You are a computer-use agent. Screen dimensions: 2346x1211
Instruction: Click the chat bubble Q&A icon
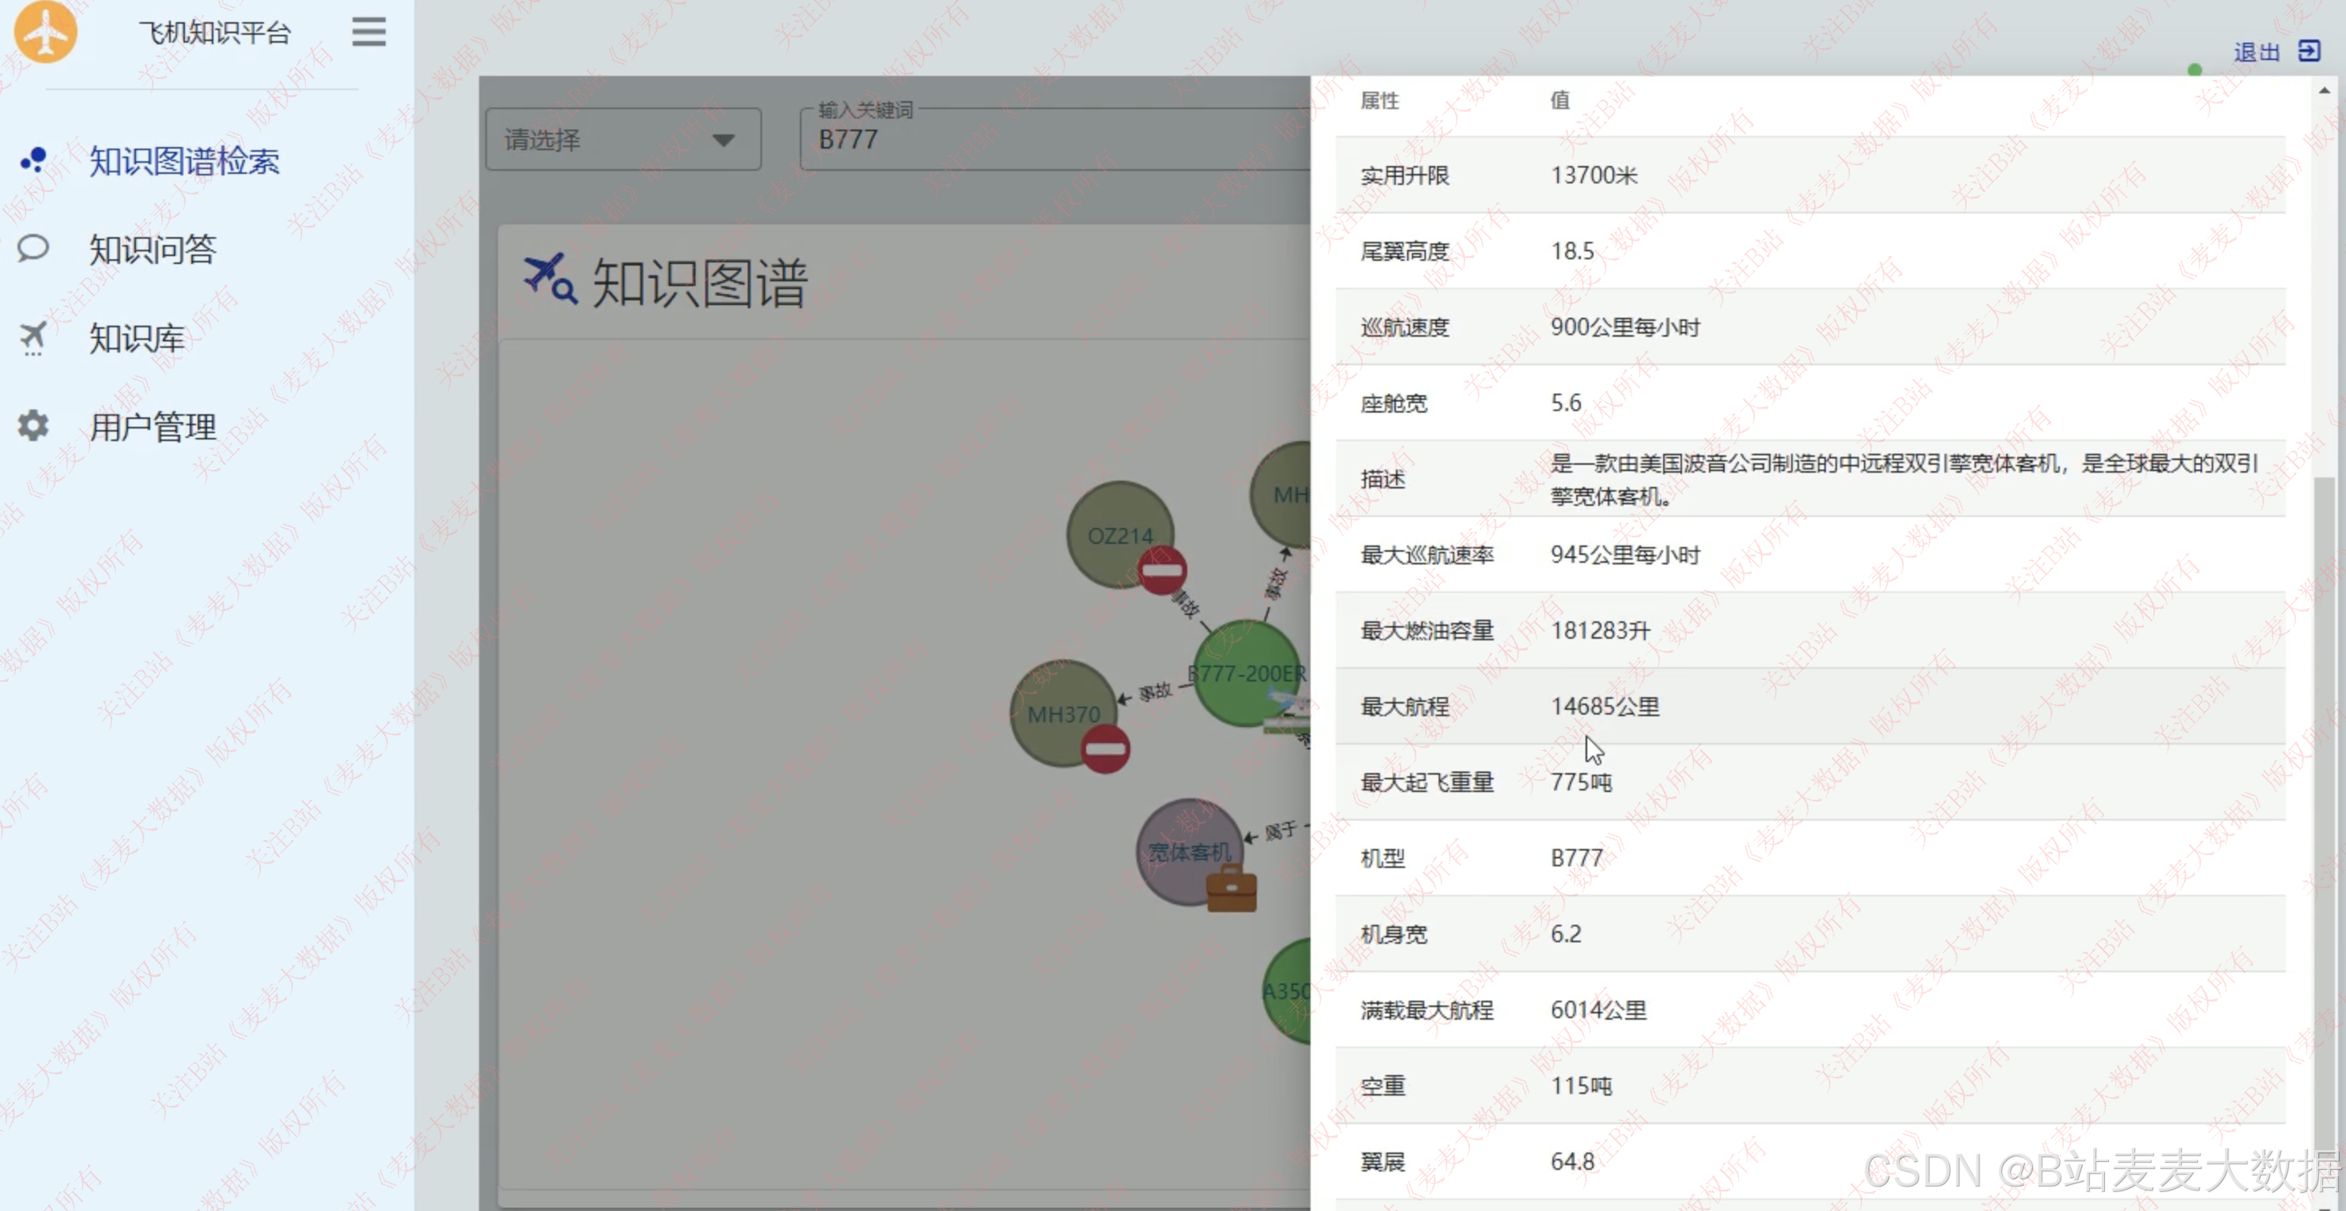pos(34,248)
